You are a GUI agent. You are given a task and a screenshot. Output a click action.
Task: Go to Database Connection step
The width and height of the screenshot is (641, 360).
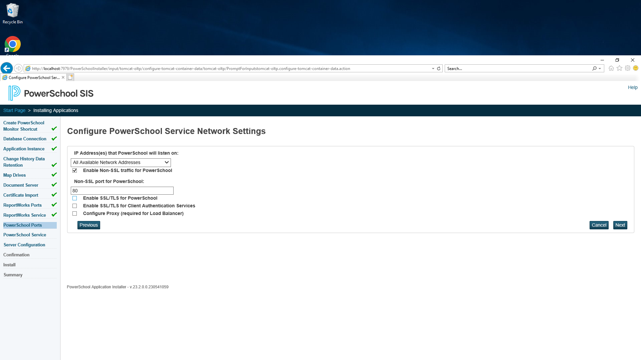point(25,139)
